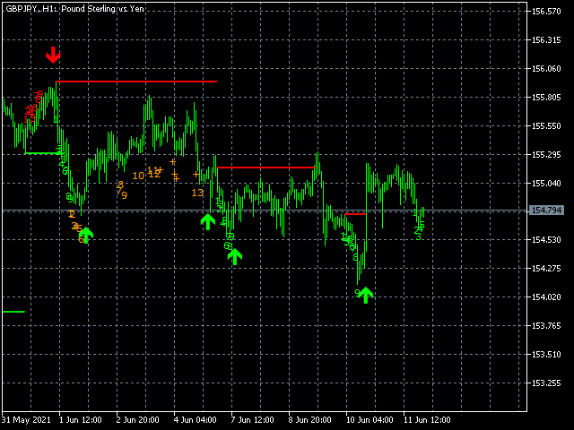Viewport: 574px width, 430px height.
Task: Click the orange 13 countdown label
Action: tap(197, 193)
